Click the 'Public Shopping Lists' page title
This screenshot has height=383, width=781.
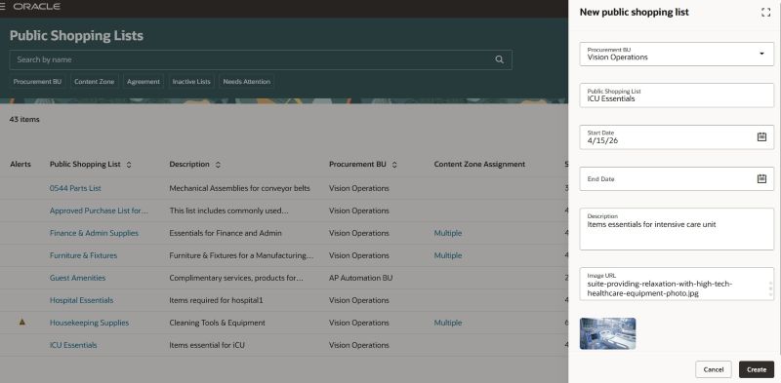click(76, 36)
